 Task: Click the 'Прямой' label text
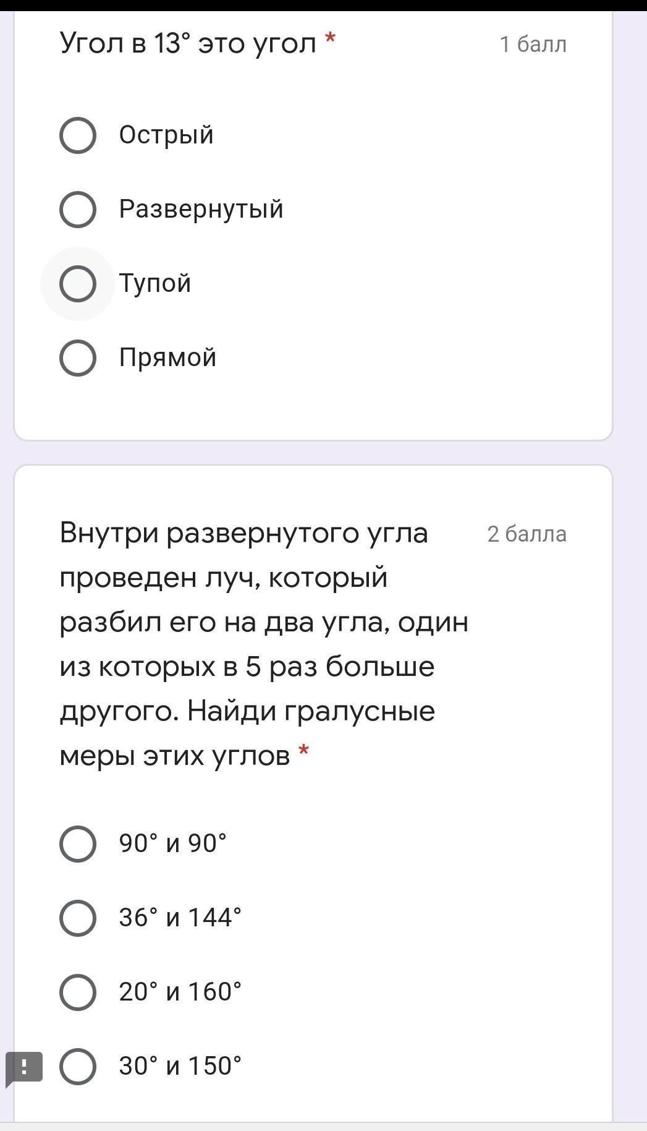(167, 357)
